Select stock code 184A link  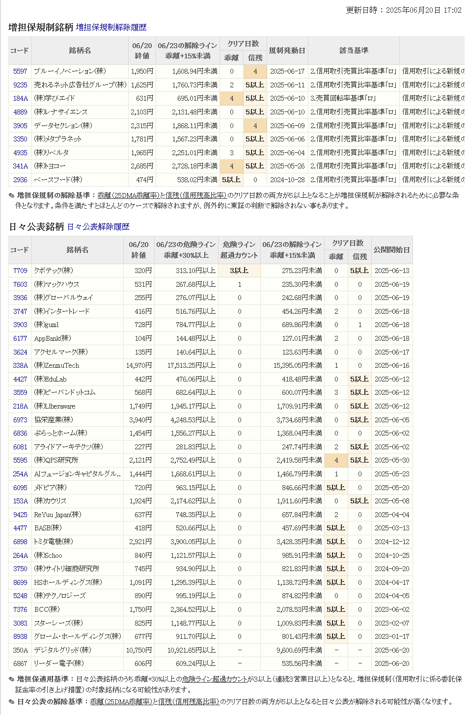click(x=20, y=98)
